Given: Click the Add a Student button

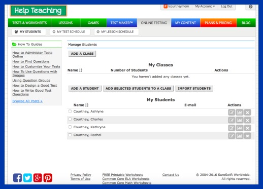Looking at the screenshot, I should (x=85, y=89).
